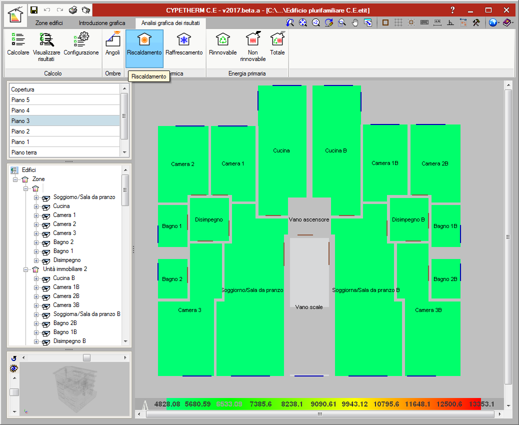This screenshot has height=425, width=519.
Task: Collapse the Zone tree node
Action: (15, 179)
